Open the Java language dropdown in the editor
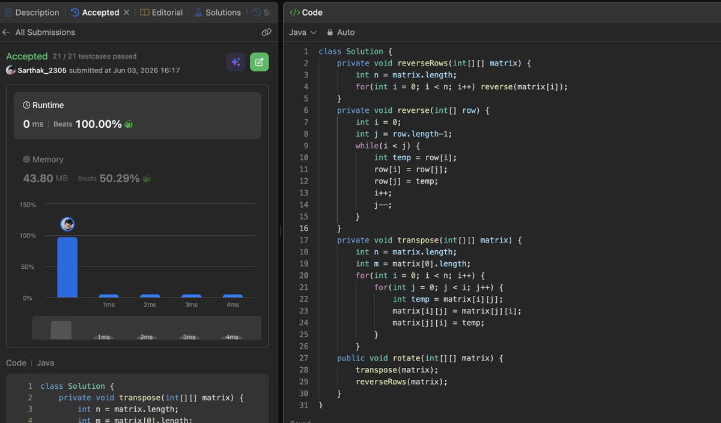721x423 pixels. point(302,32)
